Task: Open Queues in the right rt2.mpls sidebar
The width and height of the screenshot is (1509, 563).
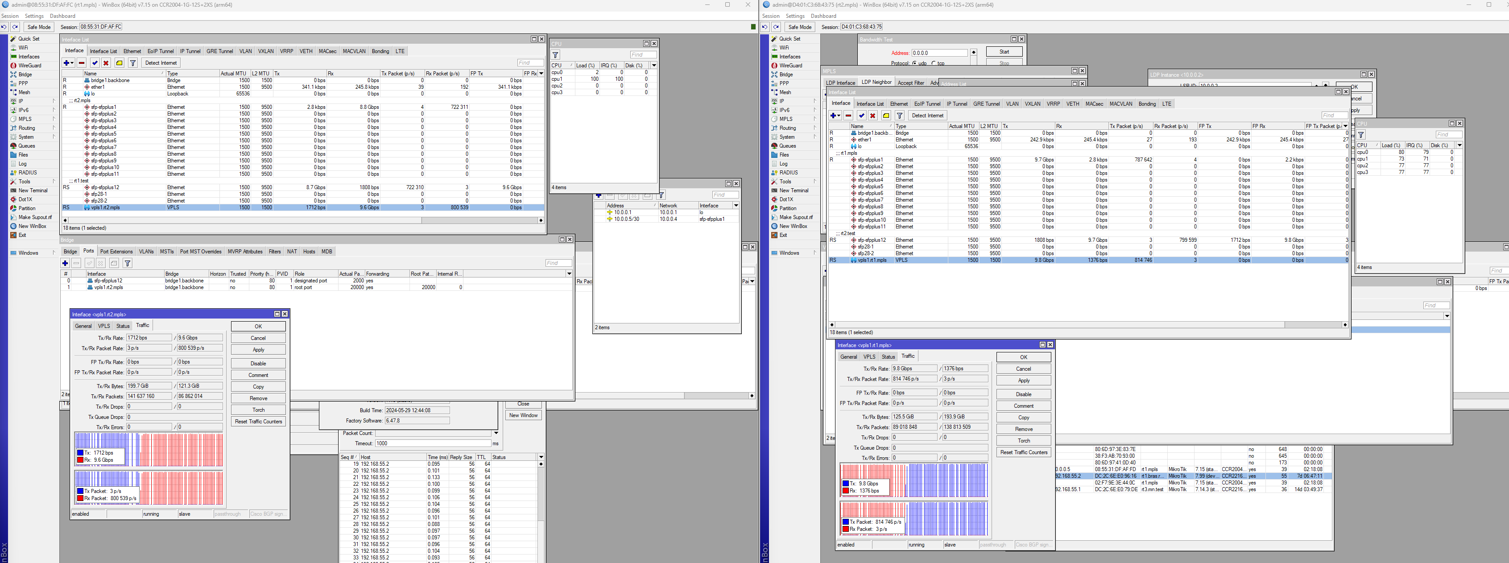Action: [x=787, y=146]
